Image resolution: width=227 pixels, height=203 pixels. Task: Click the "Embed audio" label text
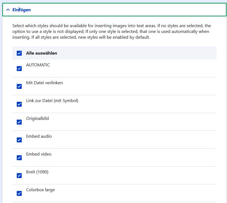tap(39, 136)
